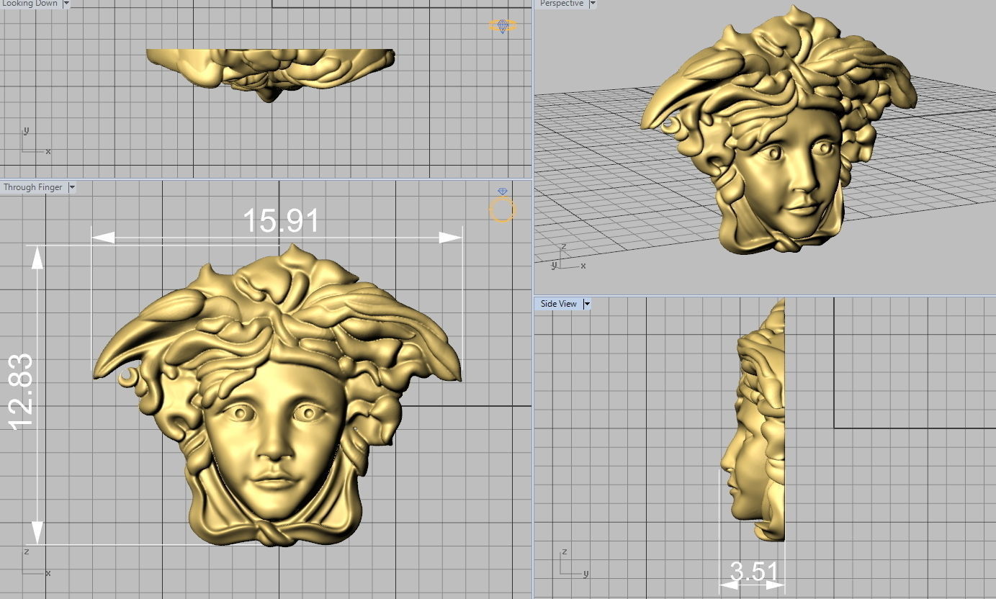This screenshot has width=996, height=599.
Task: Select the Side View viewport title
Action: click(559, 304)
